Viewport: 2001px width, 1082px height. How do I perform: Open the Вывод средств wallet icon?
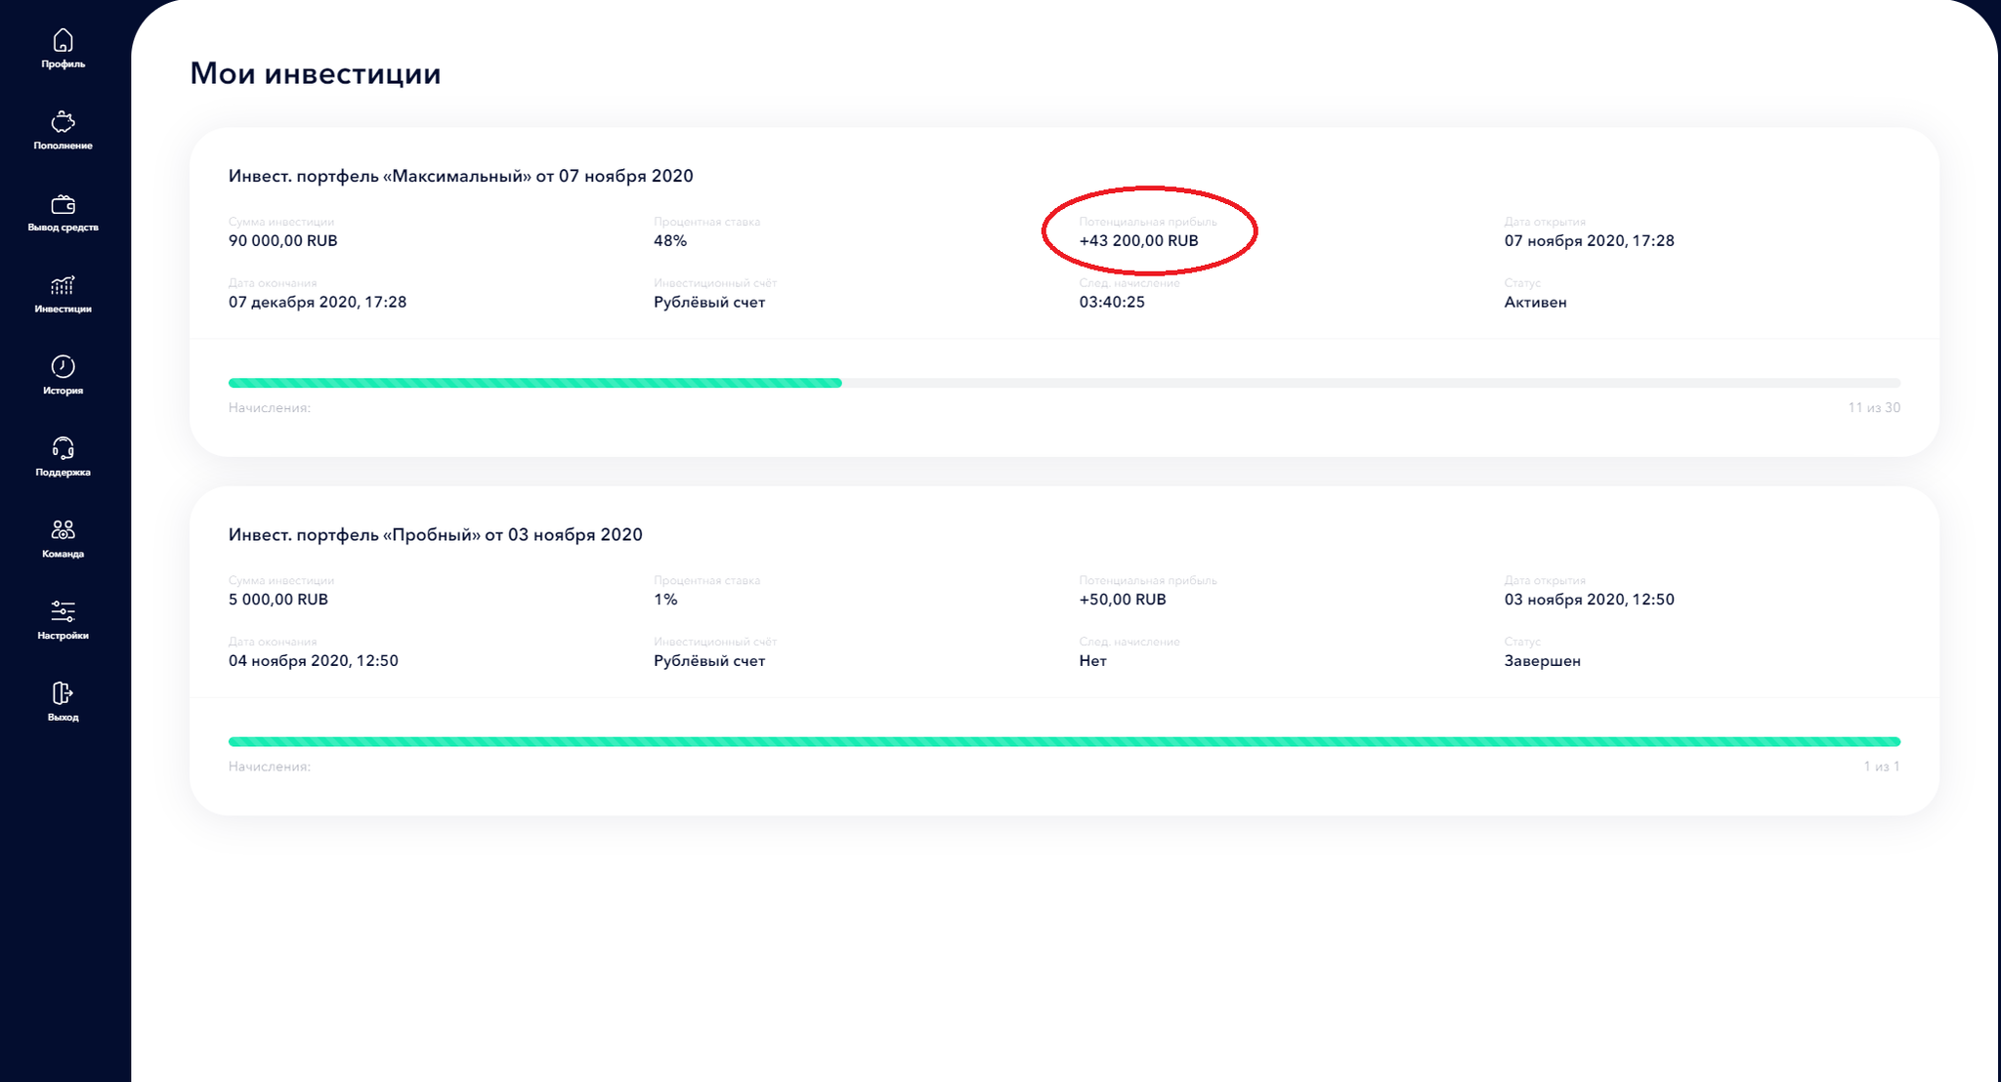click(x=63, y=204)
